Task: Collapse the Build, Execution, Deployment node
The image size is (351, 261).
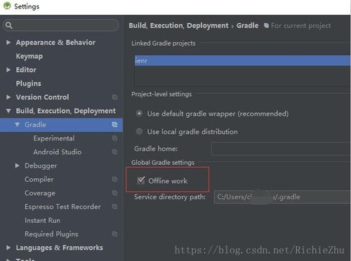Action: point(8,111)
